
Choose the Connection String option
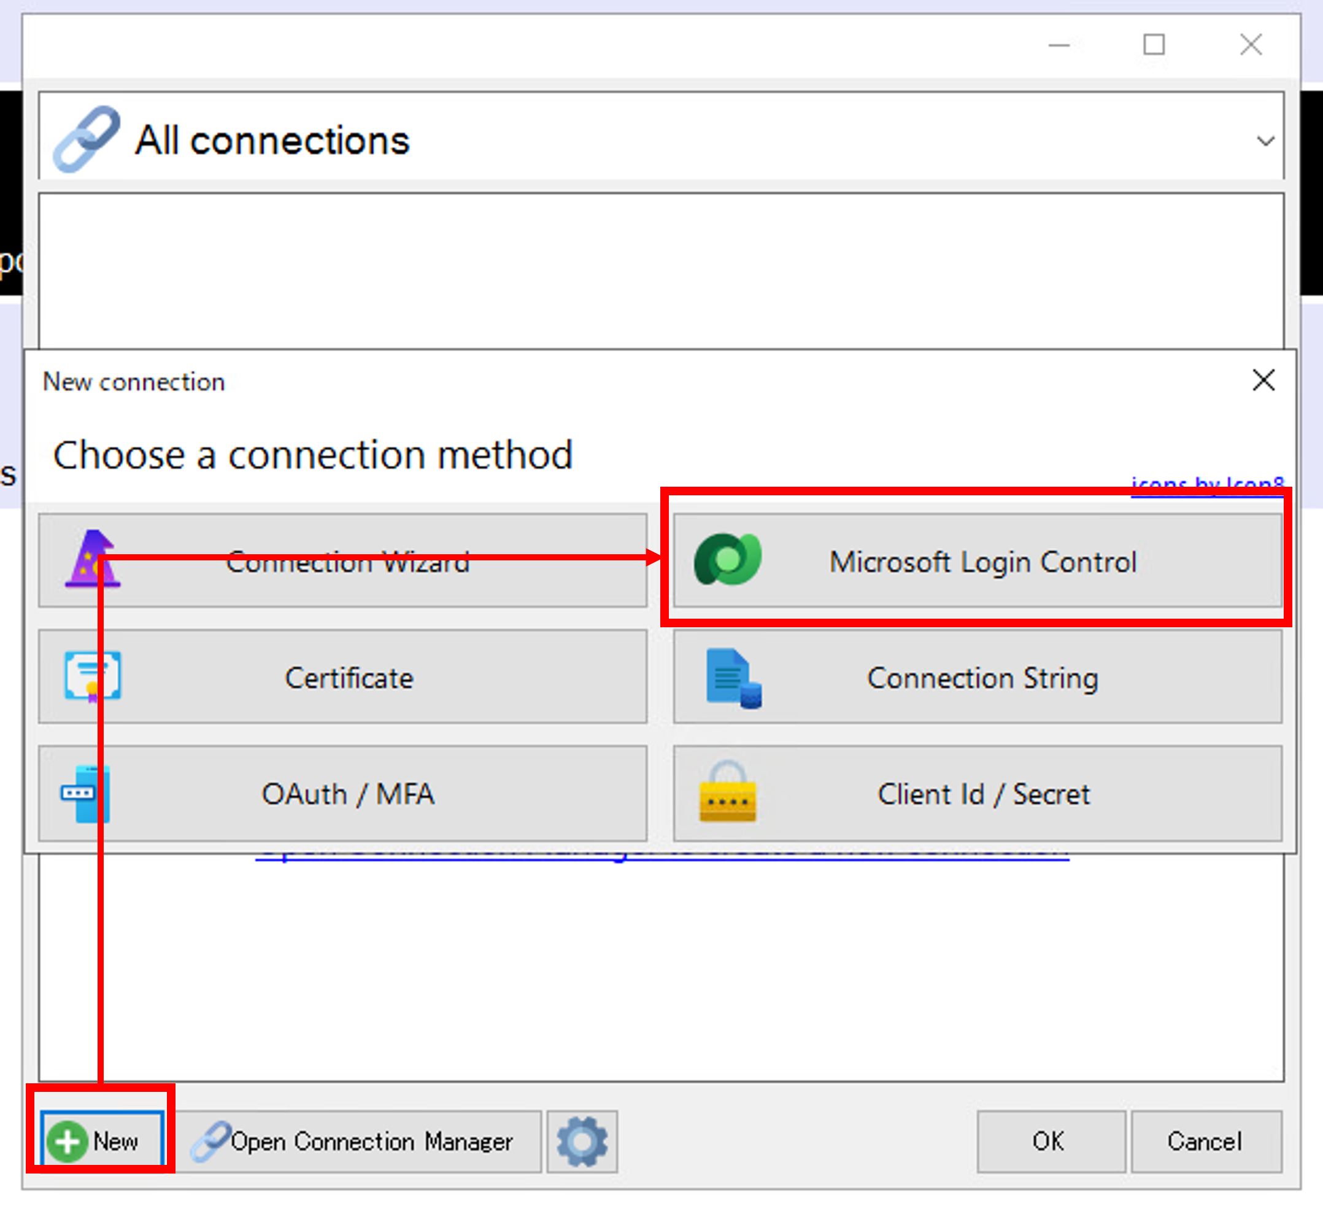[x=977, y=676]
